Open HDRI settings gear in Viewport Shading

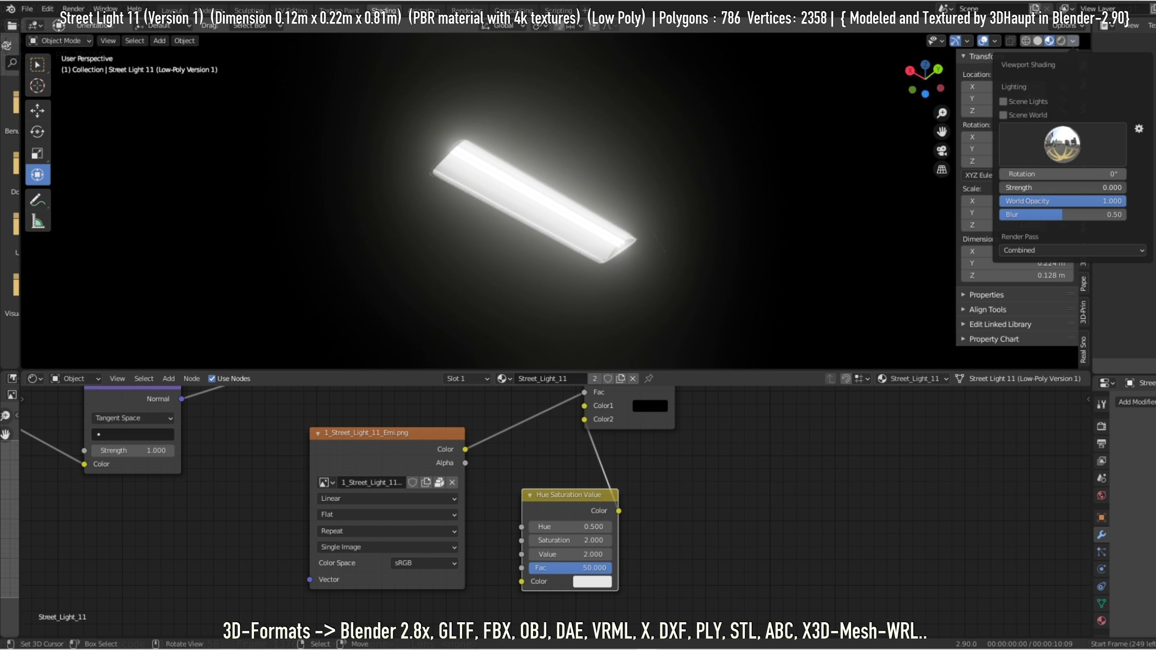[x=1139, y=129]
